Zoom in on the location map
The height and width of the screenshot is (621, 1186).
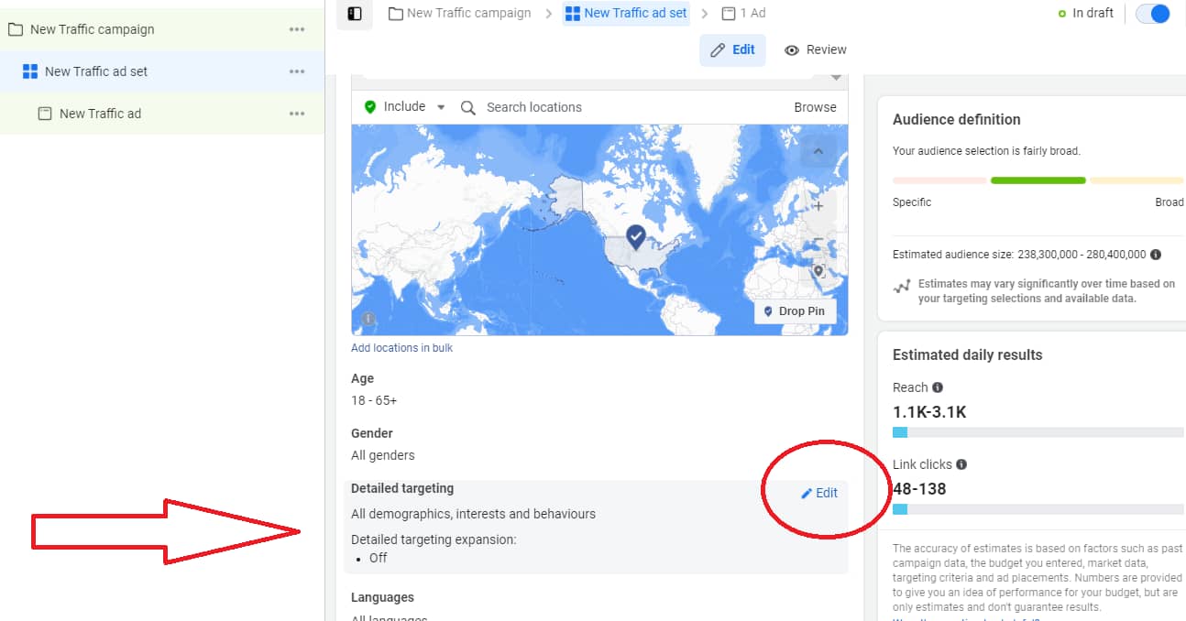pyautogui.click(x=818, y=206)
